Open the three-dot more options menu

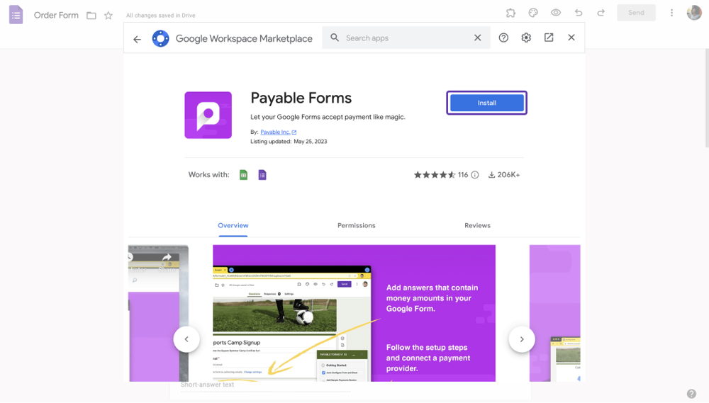click(671, 13)
